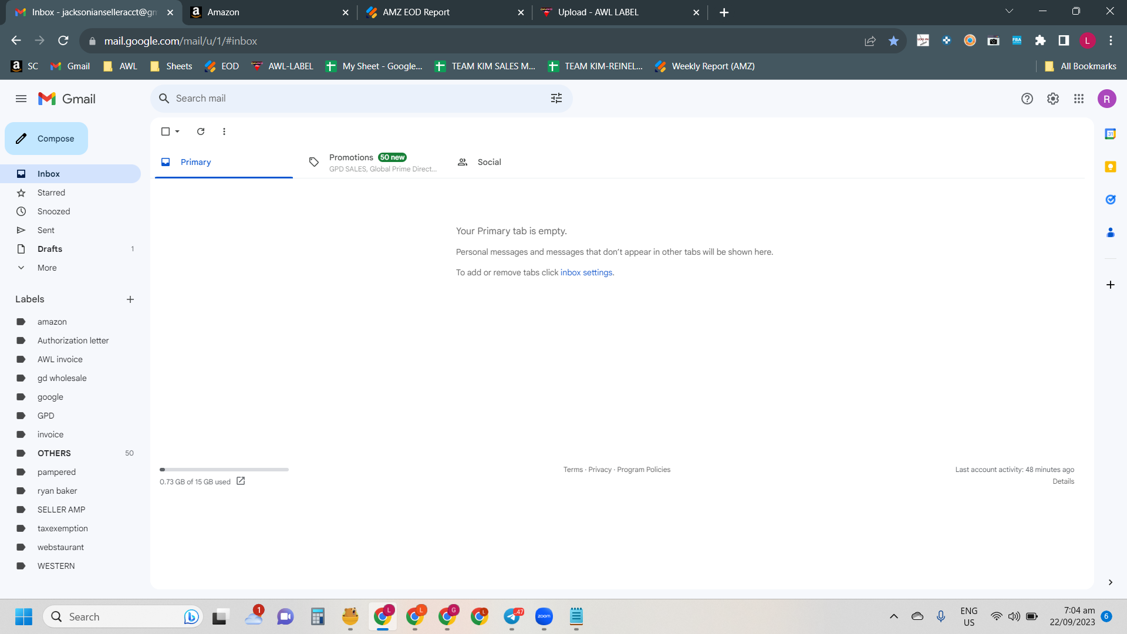Open the Privacy link
The image size is (1127, 634).
tap(600, 470)
